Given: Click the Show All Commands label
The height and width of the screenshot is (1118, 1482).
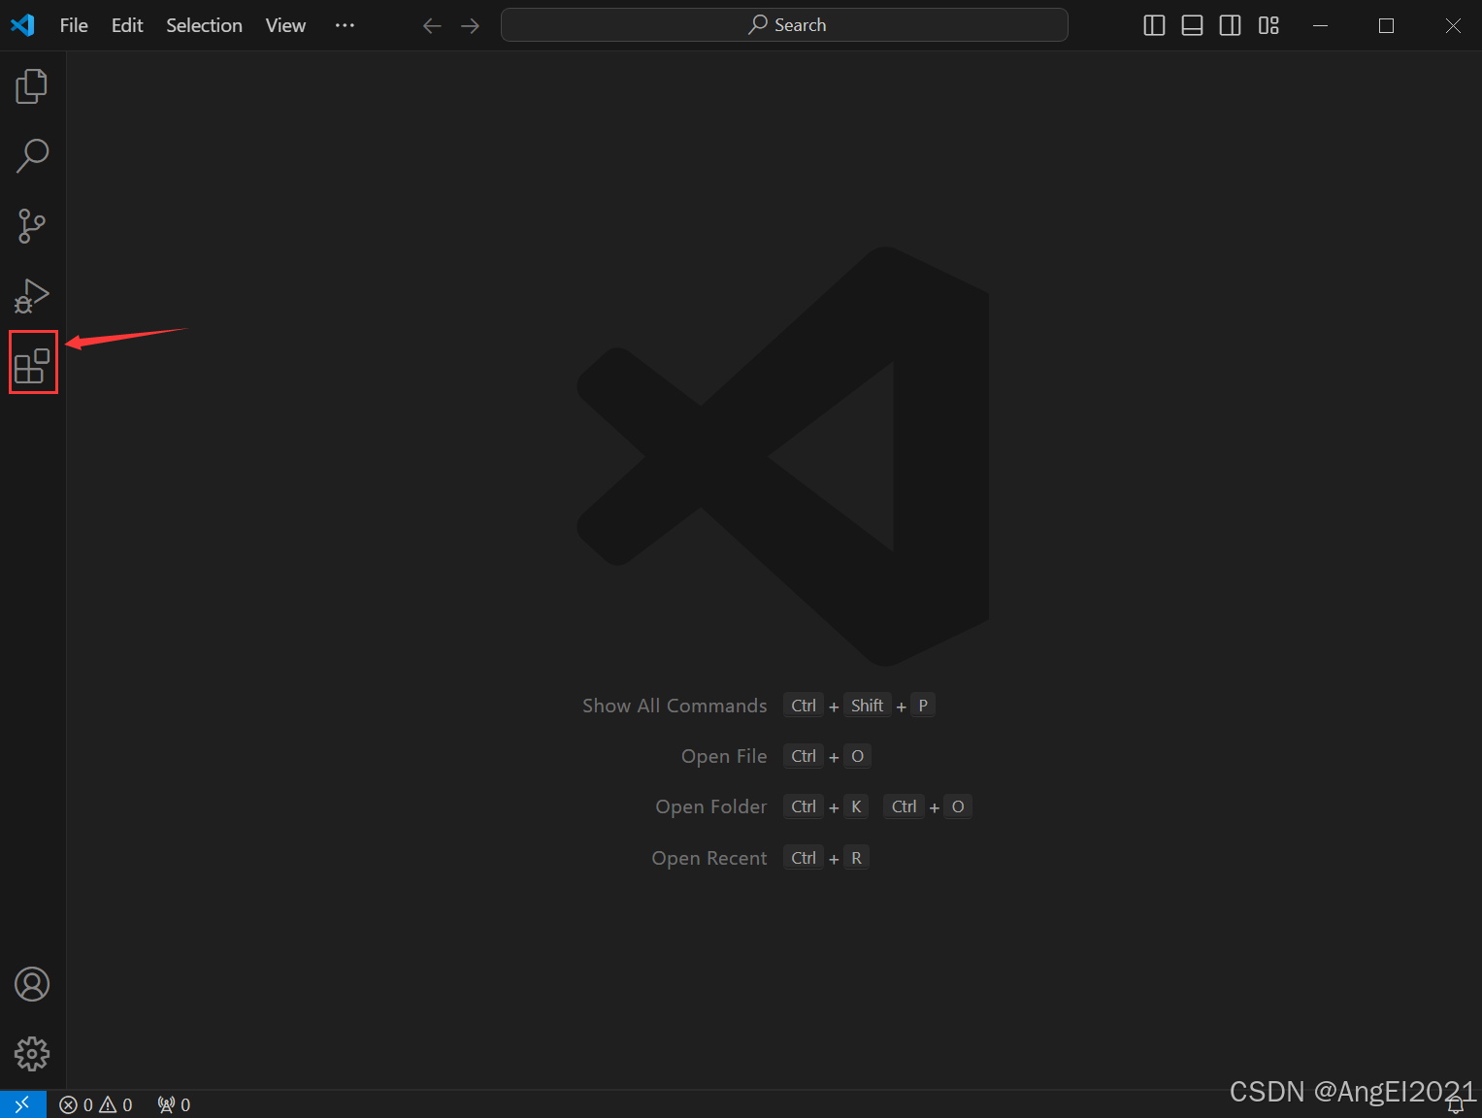Looking at the screenshot, I should [675, 706].
